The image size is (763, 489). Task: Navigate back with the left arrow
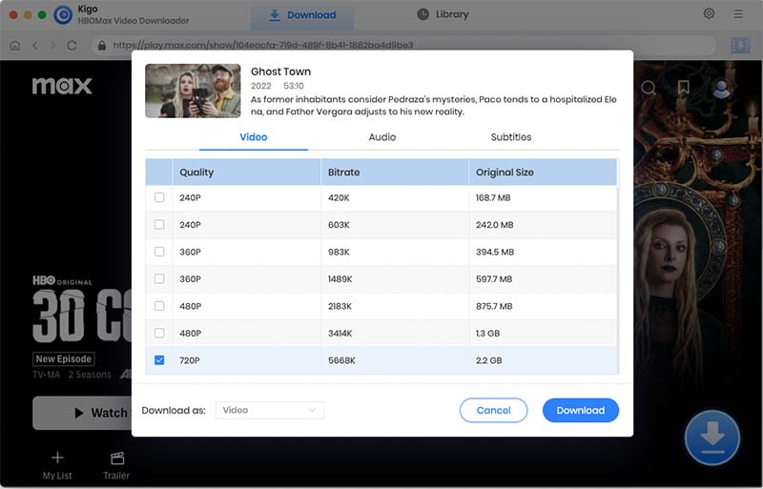click(x=34, y=45)
